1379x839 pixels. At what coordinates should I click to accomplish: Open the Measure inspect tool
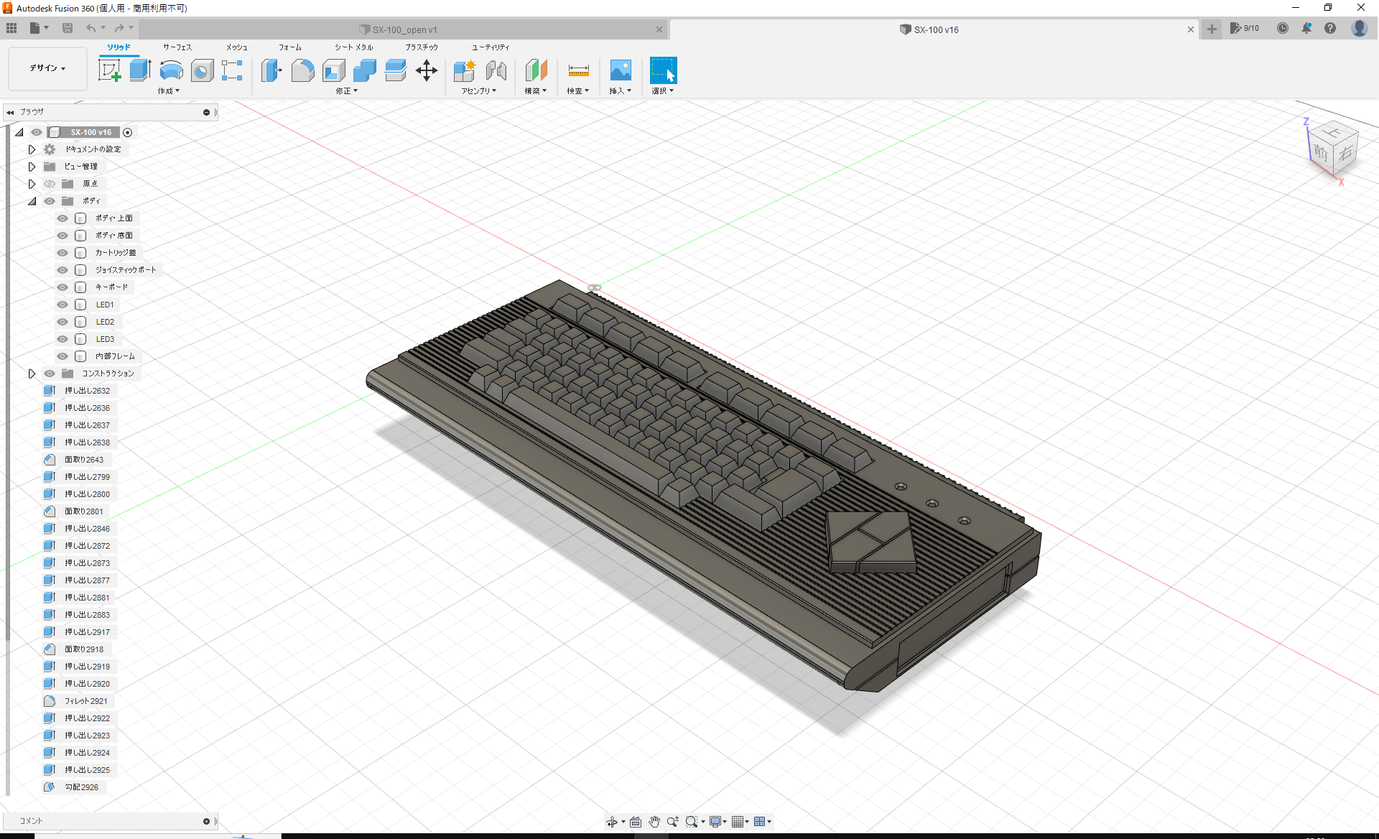[x=578, y=70]
